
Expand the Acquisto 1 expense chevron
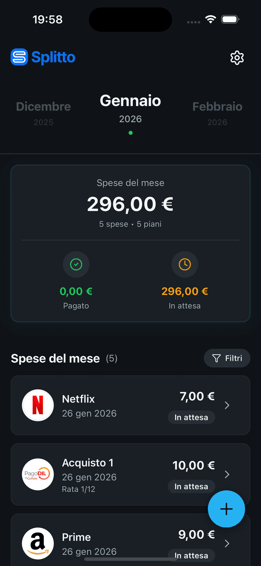(227, 475)
